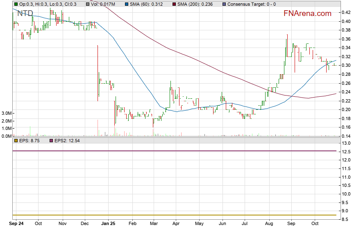This screenshot has height=232, width=352.
Task: Click the gray Vol legend square
Action: click(89, 4)
